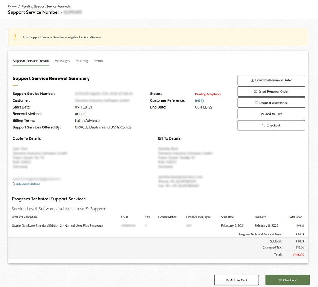Click the table Start Date column header

tap(227, 217)
